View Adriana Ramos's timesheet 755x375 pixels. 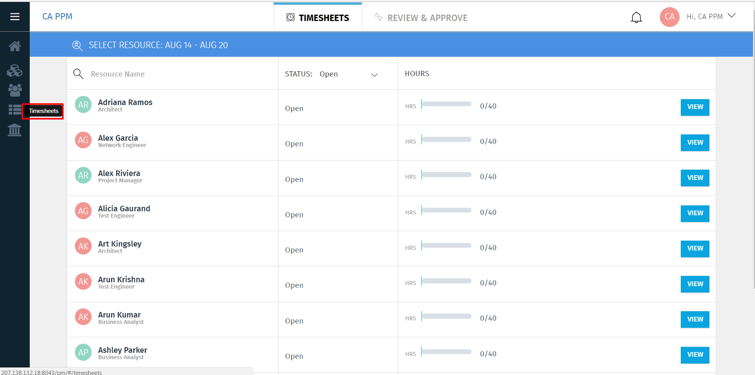695,107
